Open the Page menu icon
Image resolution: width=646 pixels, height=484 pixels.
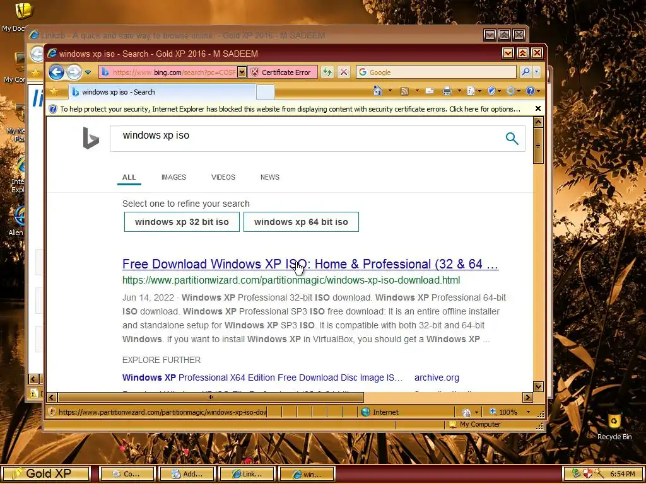[x=471, y=91]
